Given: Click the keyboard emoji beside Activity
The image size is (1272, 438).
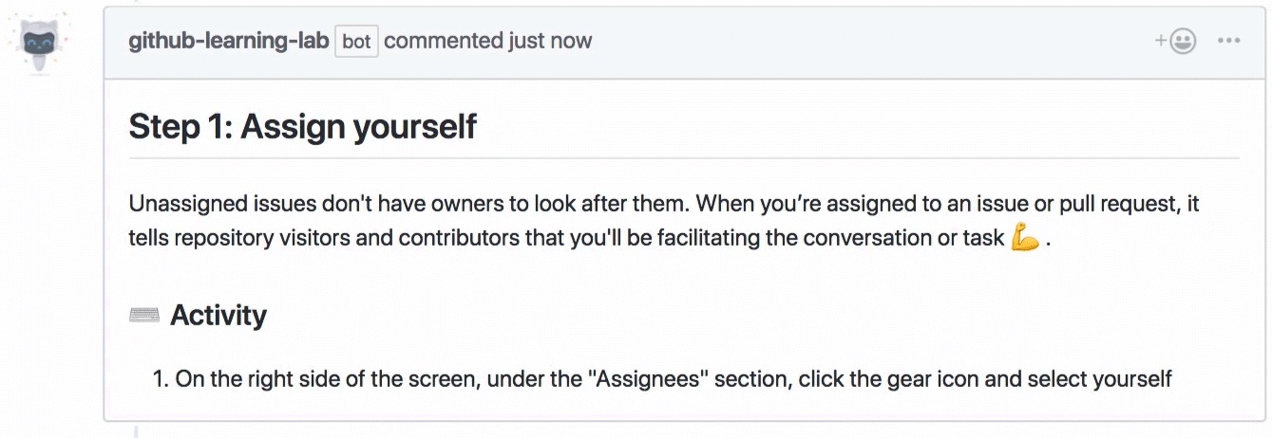Looking at the screenshot, I should tap(143, 316).
